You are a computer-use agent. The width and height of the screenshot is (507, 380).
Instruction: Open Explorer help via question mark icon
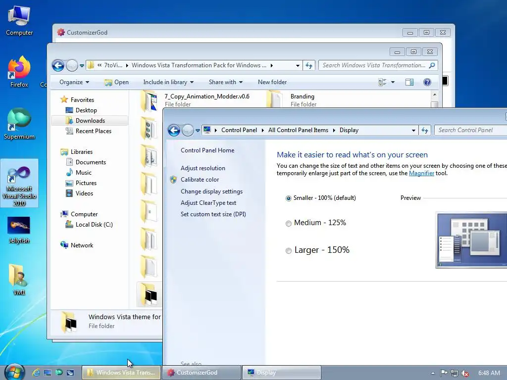(427, 82)
